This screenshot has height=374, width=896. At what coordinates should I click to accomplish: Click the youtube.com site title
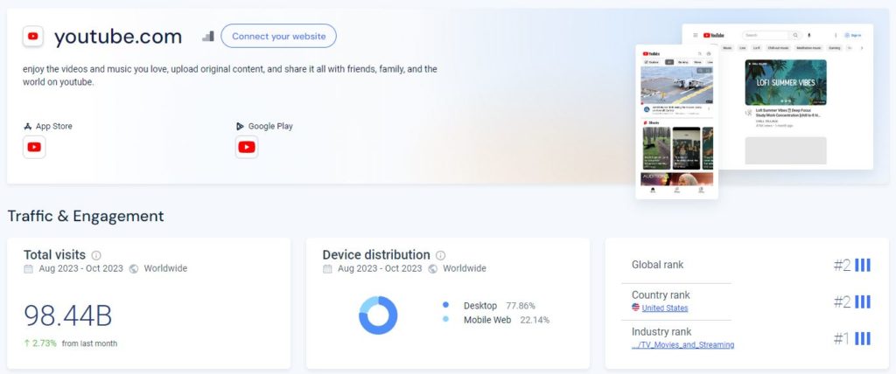tap(118, 37)
